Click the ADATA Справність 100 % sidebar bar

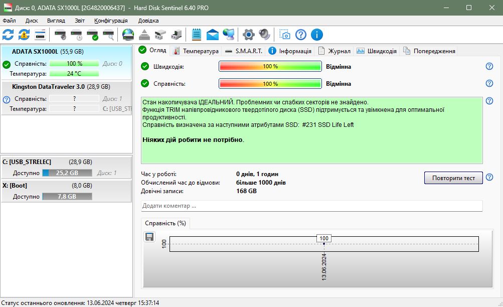(74, 64)
